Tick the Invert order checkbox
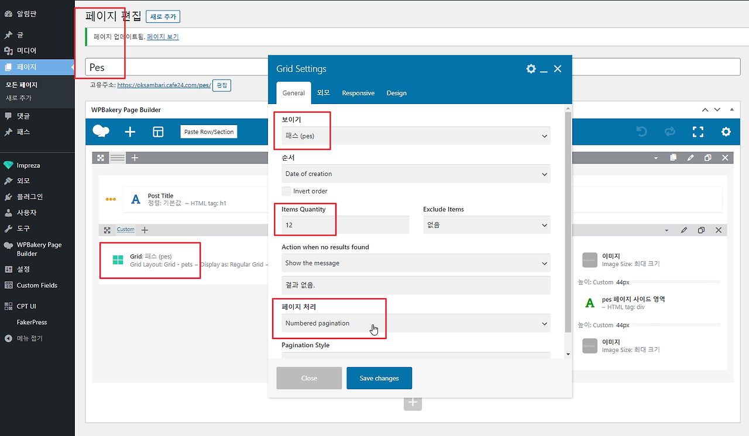 286,191
